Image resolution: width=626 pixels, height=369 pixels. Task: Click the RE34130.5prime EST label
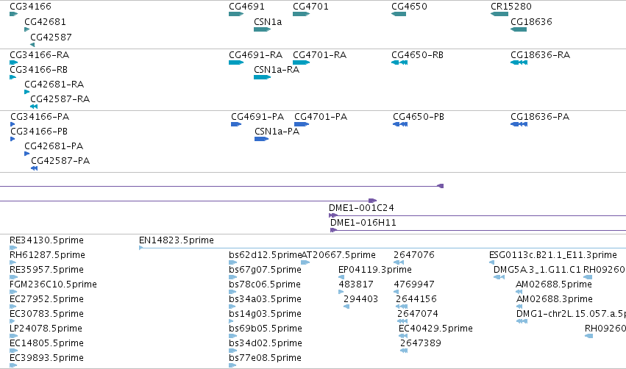pos(46,240)
